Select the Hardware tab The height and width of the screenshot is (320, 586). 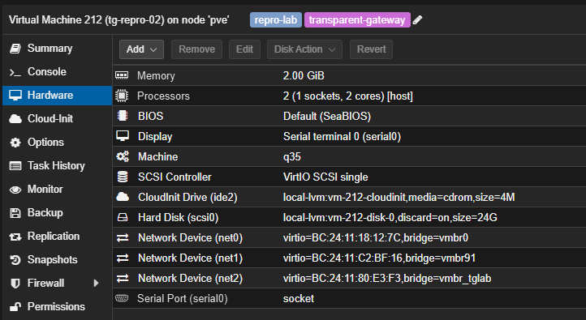click(x=57, y=95)
